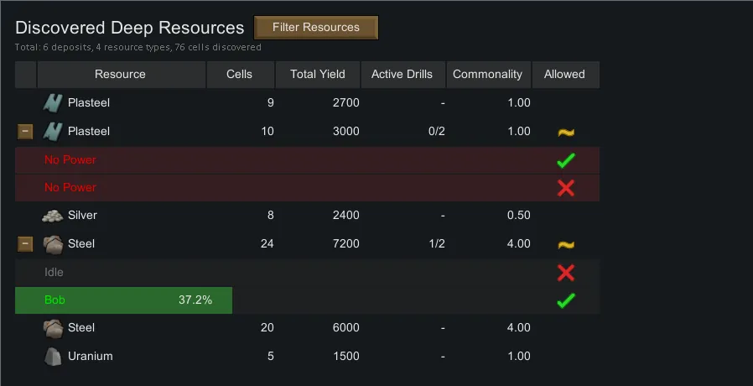The image size is (753, 386).
Task: Collapse the 24-cell Steel deposit row
Action: click(x=26, y=244)
